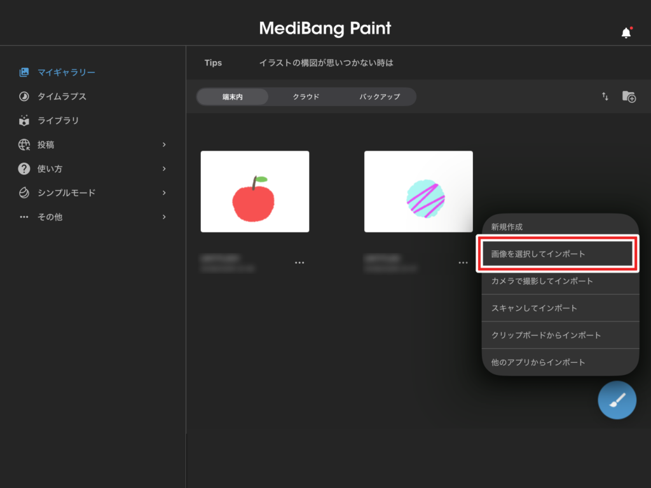The image size is (651, 488).
Task: Switch to the バックアップ segment
Action: (380, 97)
